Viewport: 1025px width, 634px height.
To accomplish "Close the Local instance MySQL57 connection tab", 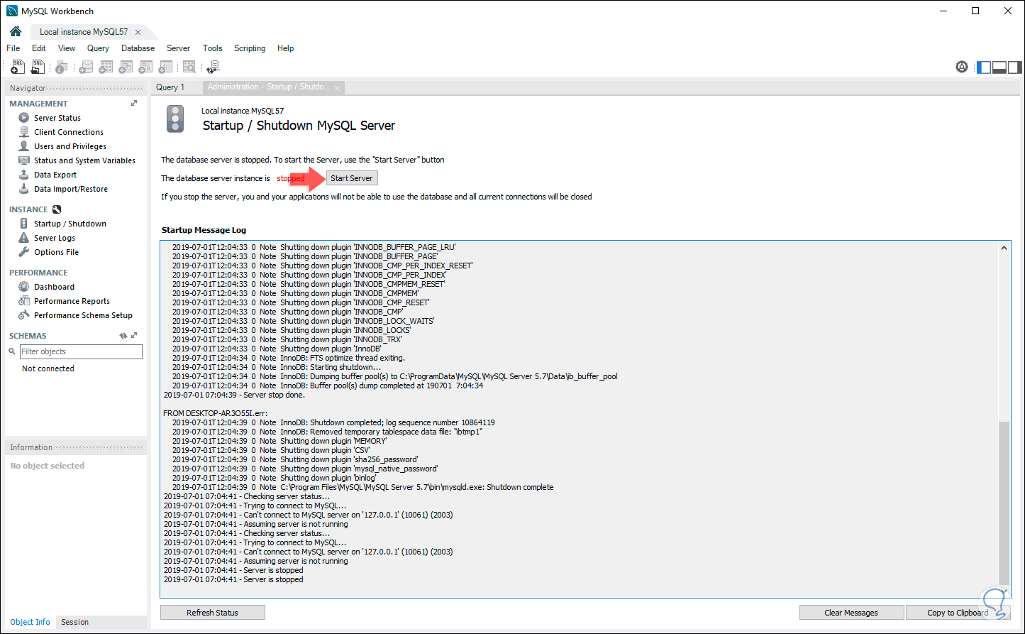I will tap(138, 32).
